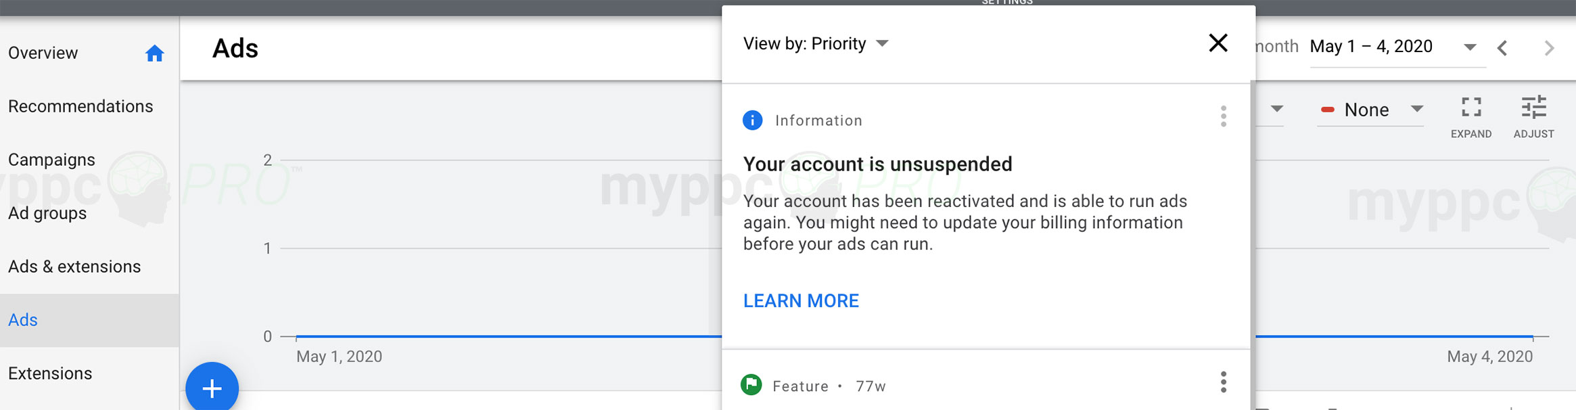Select Campaigns in the sidebar
This screenshot has width=1576, height=410.
click(51, 160)
